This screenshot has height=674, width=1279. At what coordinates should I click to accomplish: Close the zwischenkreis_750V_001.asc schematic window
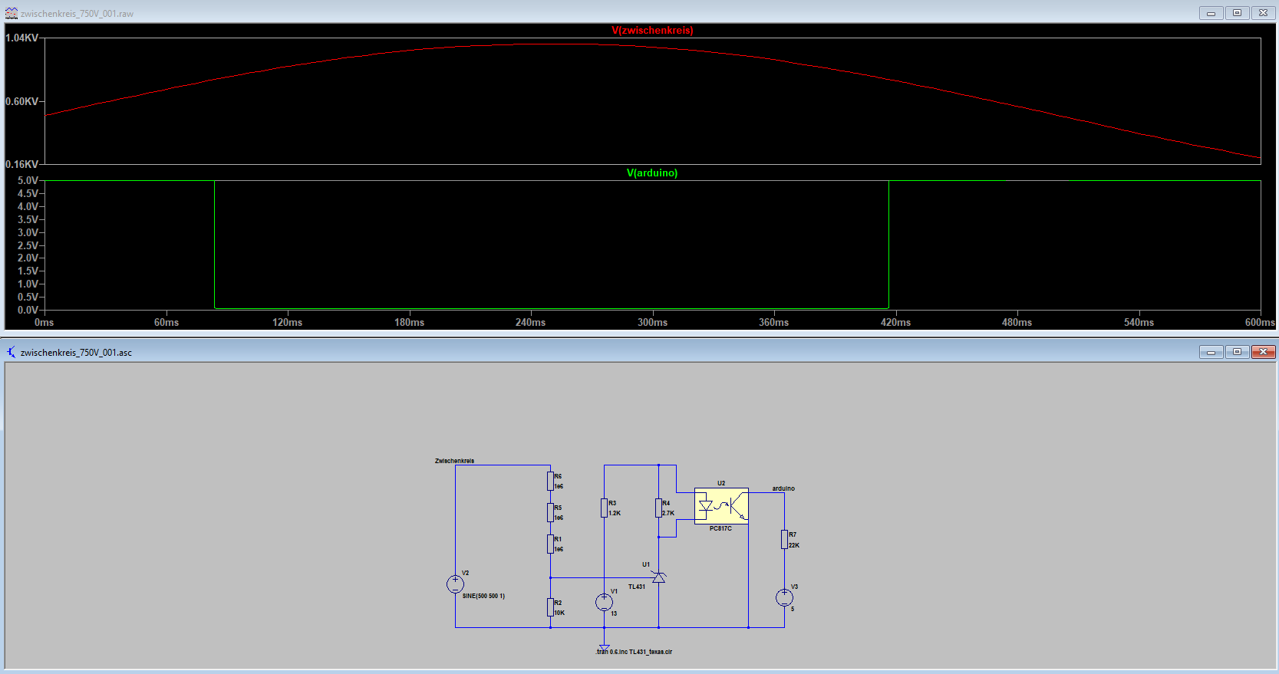1263,352
